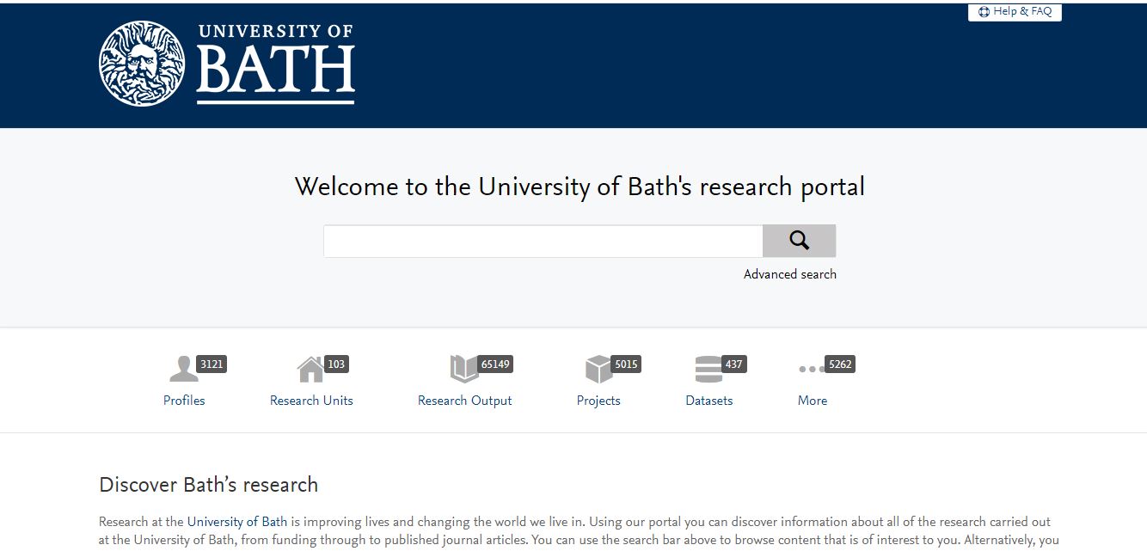The image size is (1147, 551).
Task: Select the Research Output text label
Action: point(464,401)
